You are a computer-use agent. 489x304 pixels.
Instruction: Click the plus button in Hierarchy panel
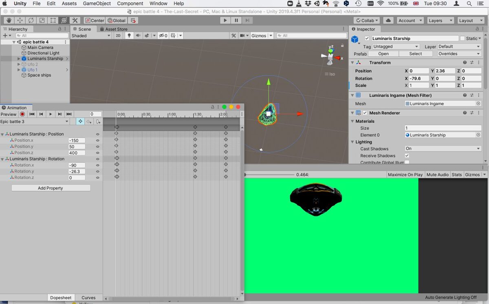click(x=5, y=36)
